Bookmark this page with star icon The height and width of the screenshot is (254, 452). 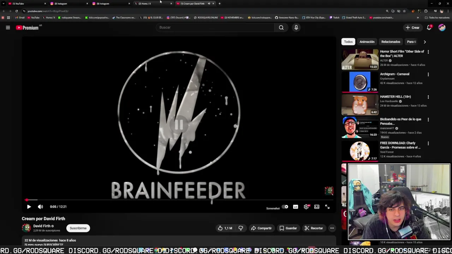point(404,11)
